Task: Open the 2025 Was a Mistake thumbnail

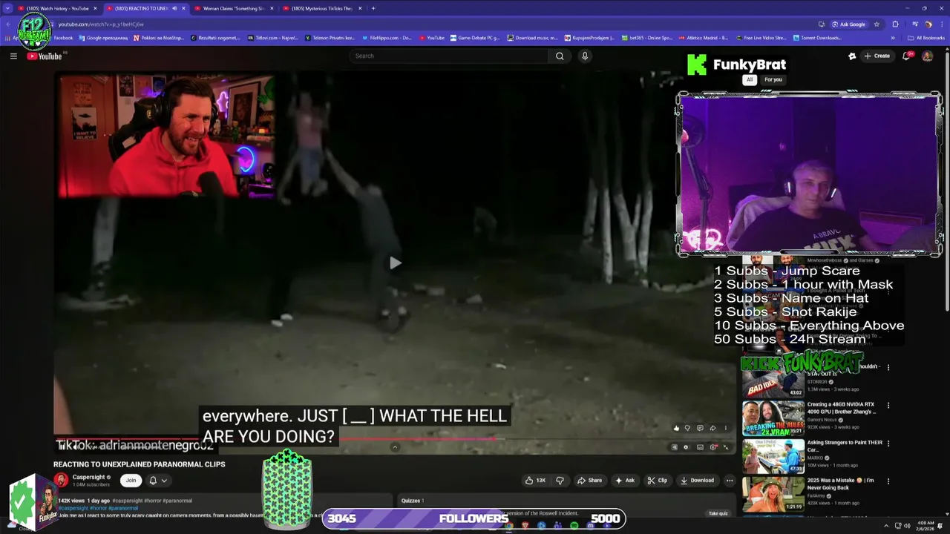Action: coord(773,494)
